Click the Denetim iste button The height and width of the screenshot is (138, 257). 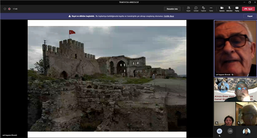click(x=172, y=9)
